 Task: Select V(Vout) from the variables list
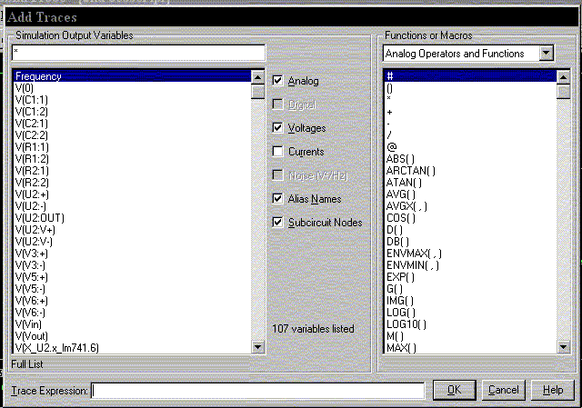[x=33, y=335]
